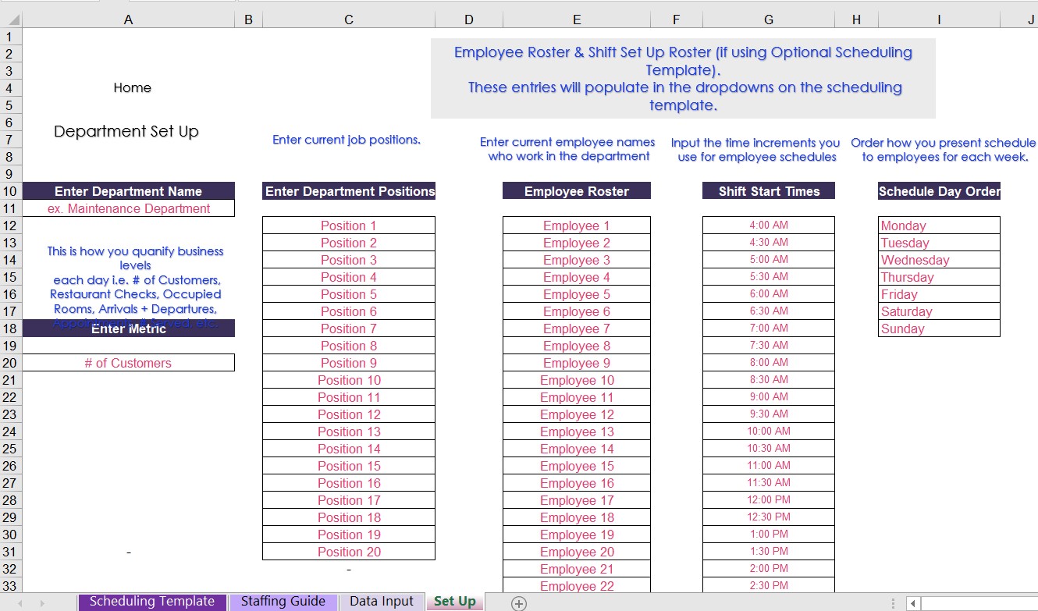Select column A header
This screenshot has width=1038, height=611.
tap(129, 20)
